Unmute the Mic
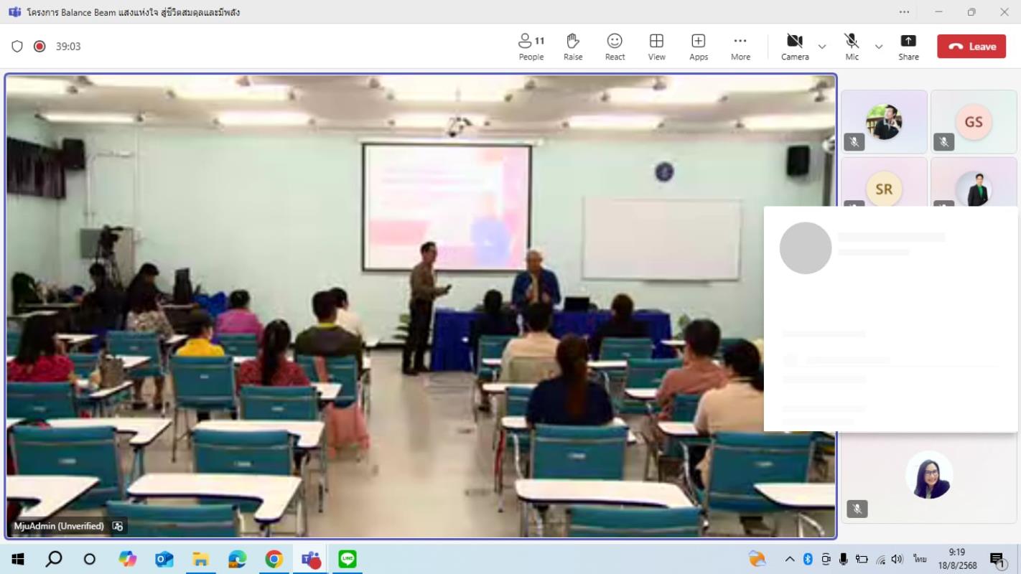This screenshot has height=574, width=1021. click(852, 47)
